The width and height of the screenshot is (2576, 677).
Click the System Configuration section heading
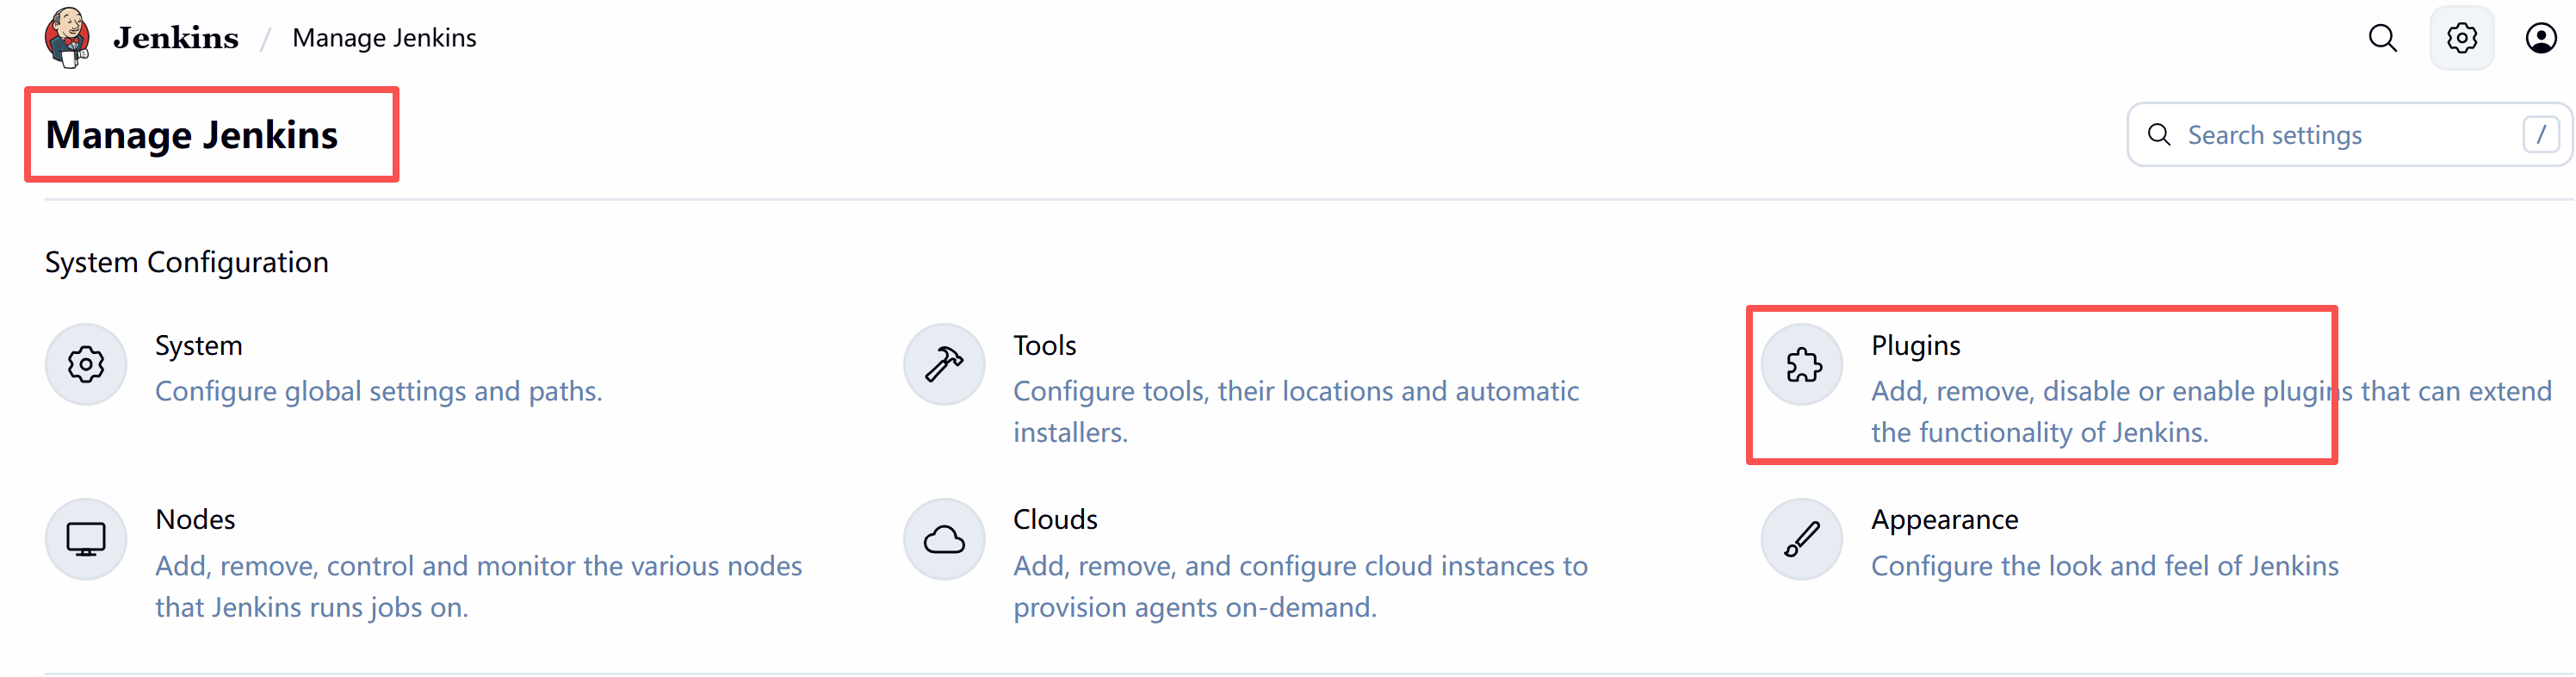pos(186,262)
